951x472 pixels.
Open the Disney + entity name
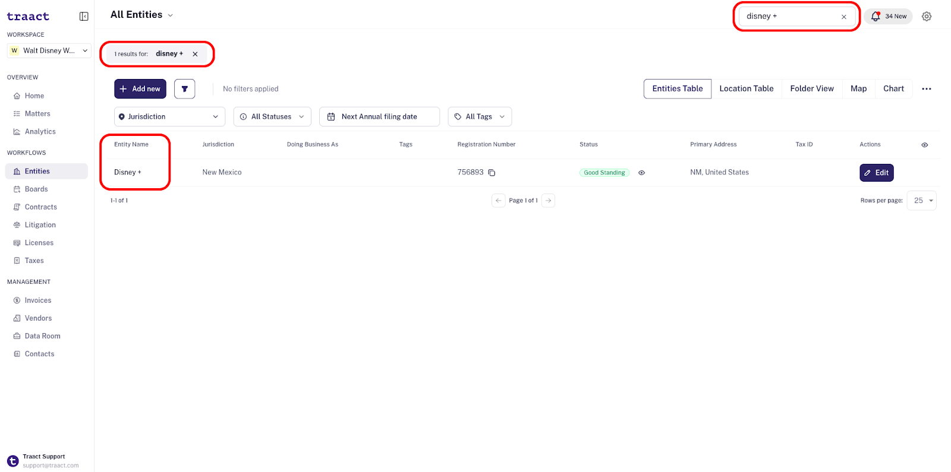coord(128,173)
